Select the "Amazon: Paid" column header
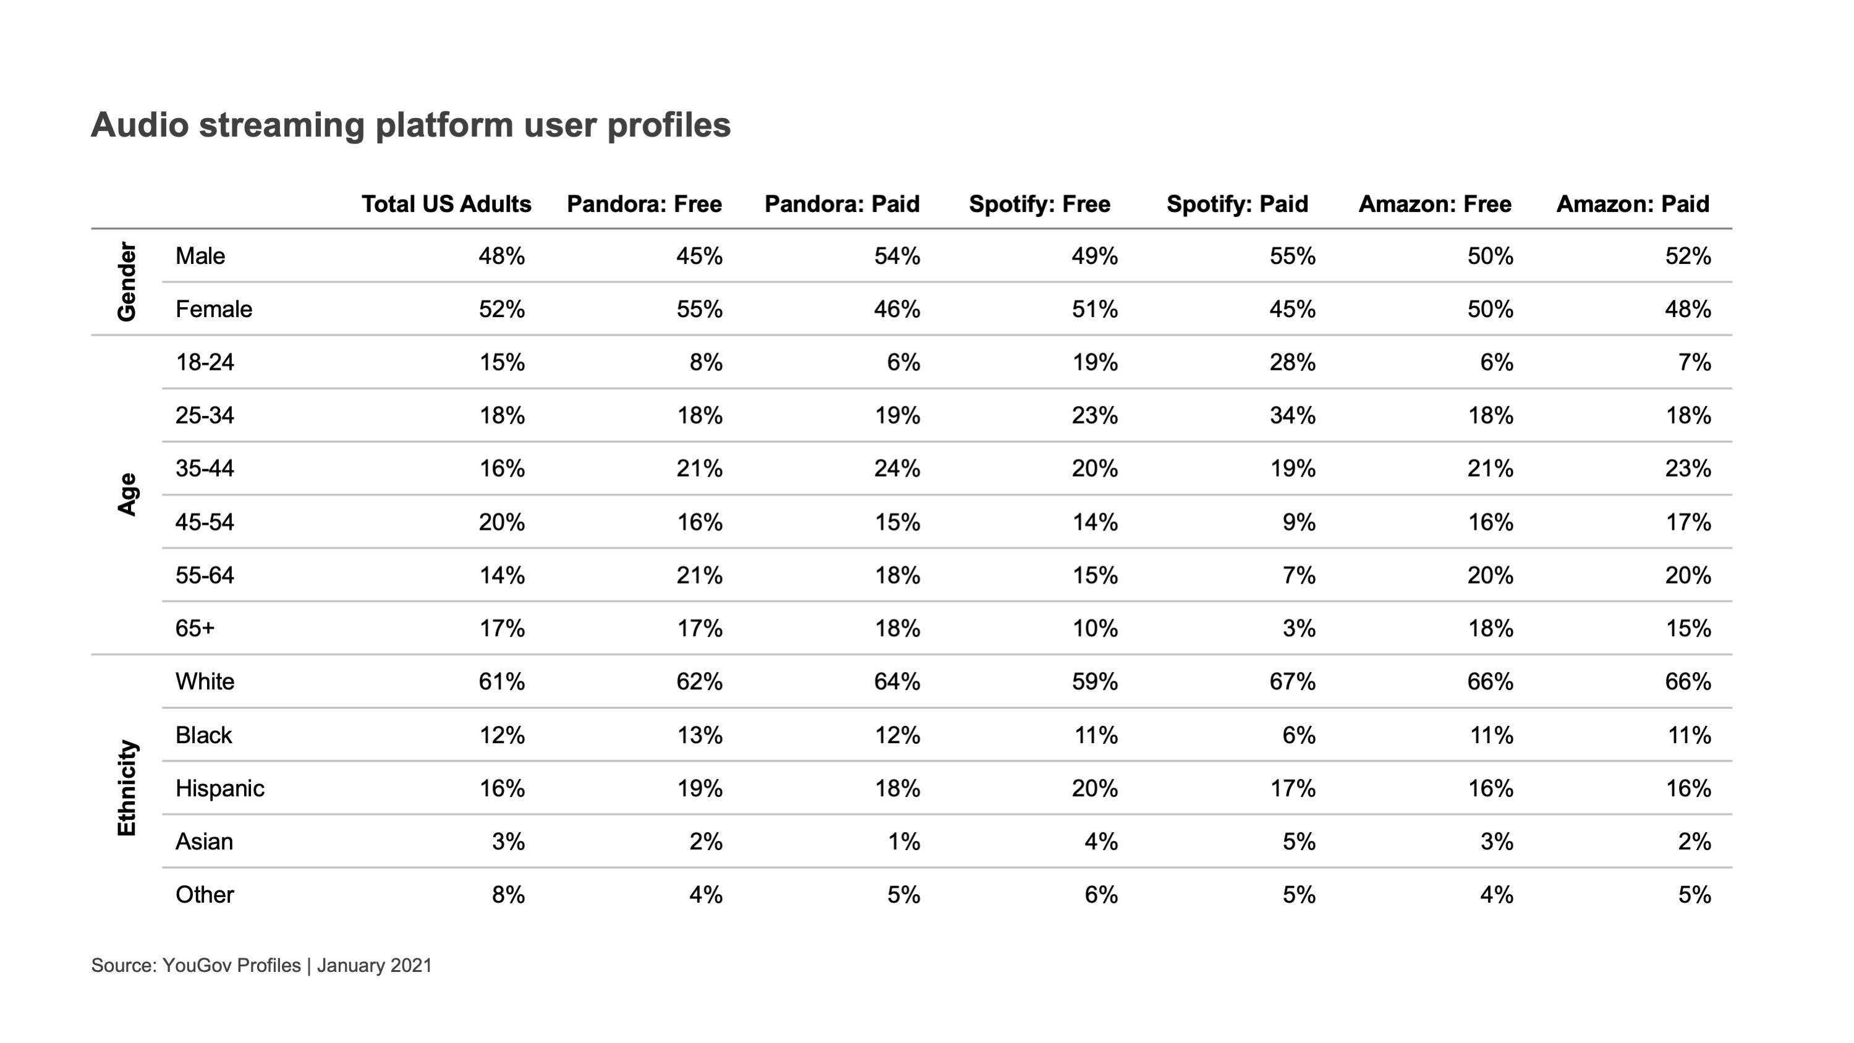 [1632, 205]
